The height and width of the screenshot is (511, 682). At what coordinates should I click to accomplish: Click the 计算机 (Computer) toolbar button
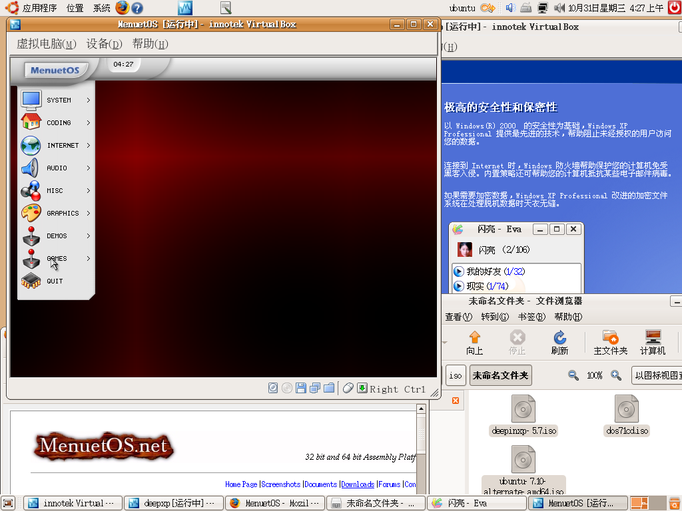tap(653, 343)
